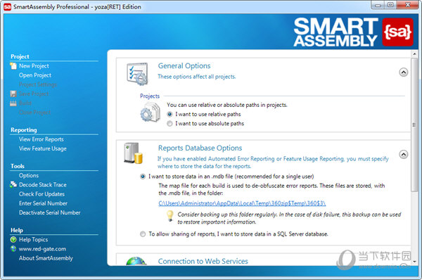The image size is (422, 280).
Task: Select 'I want to use relative paths'
Action: click(170, 115)
